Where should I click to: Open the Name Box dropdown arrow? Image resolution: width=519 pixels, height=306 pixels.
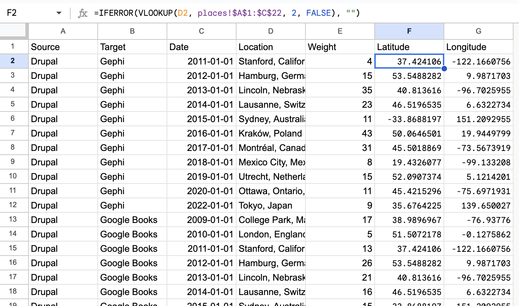[59, 13]
